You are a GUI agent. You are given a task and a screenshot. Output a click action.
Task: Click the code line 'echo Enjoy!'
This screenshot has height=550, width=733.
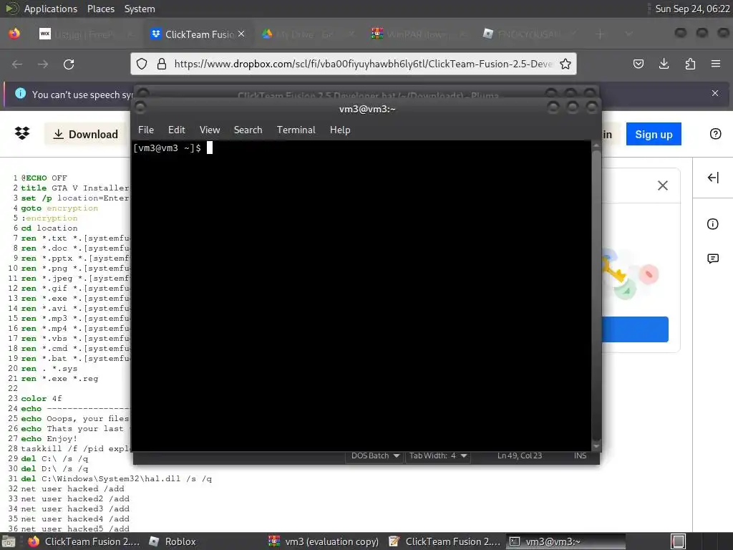coord(49,439)
